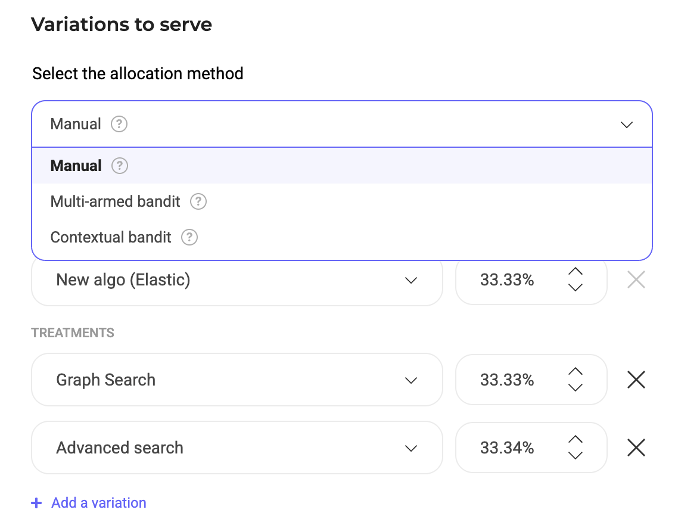The image size is (678, 522).
Task: Decrease Advanced search percentage with down arrow
Action: pos(575,456)
